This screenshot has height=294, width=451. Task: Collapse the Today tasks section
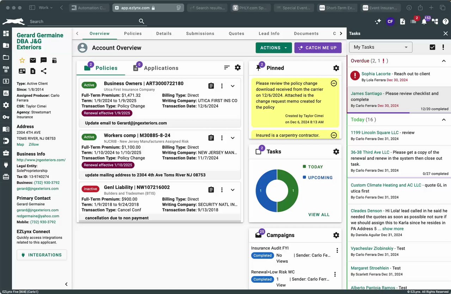click(444, 120)
